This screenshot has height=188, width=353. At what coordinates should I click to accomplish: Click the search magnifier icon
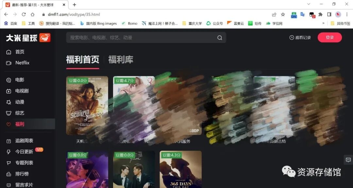(x=220, y=38)
